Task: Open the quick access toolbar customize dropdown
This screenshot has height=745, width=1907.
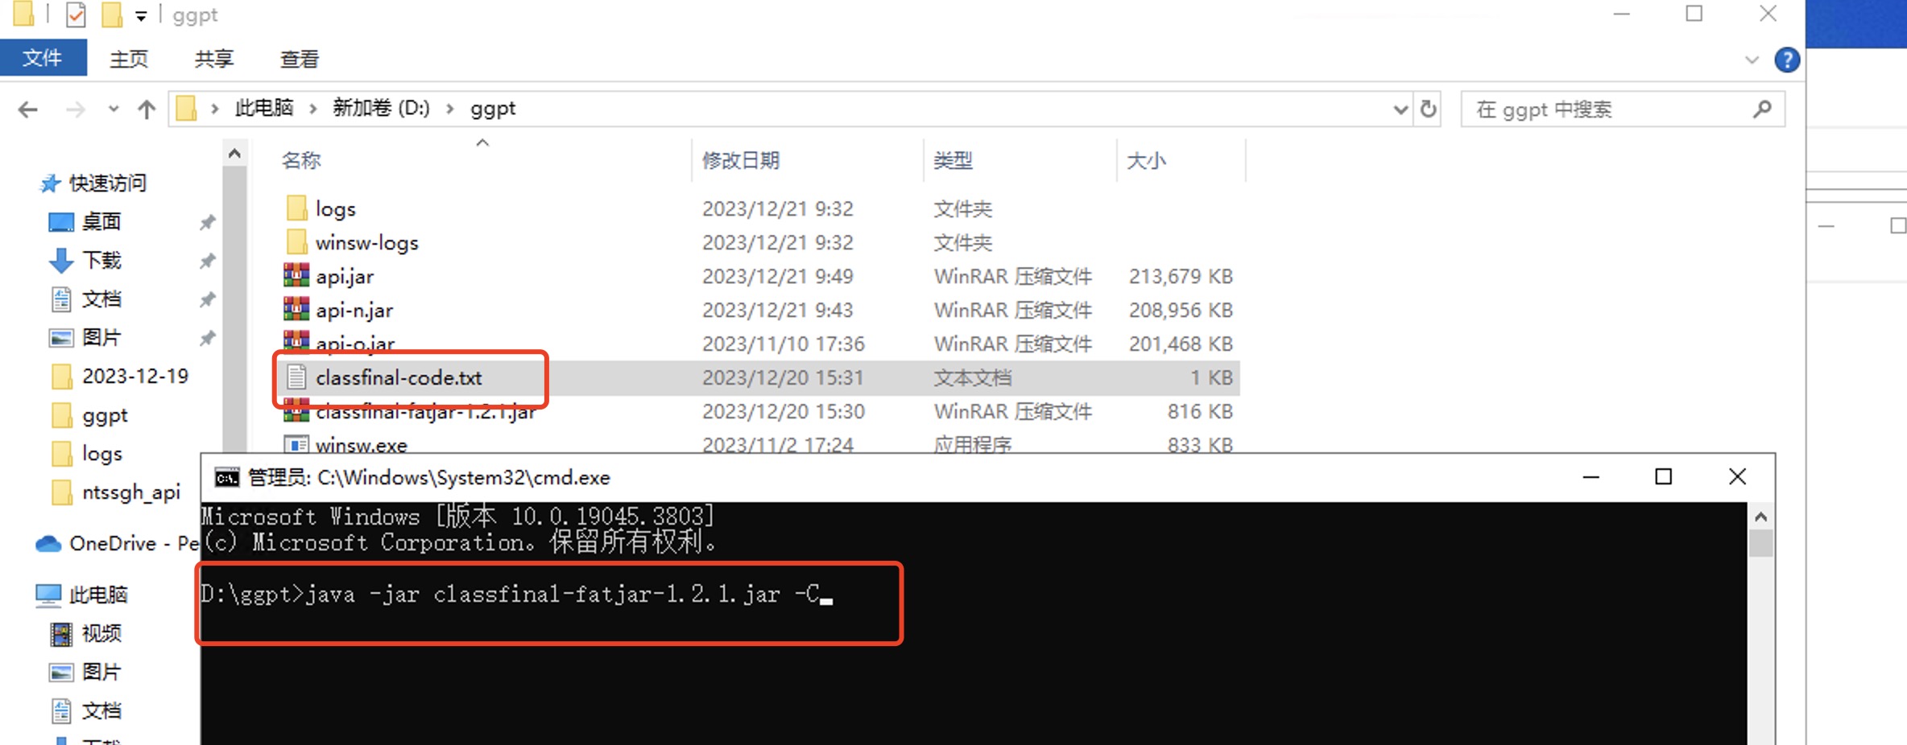Action: click(141, 15)
